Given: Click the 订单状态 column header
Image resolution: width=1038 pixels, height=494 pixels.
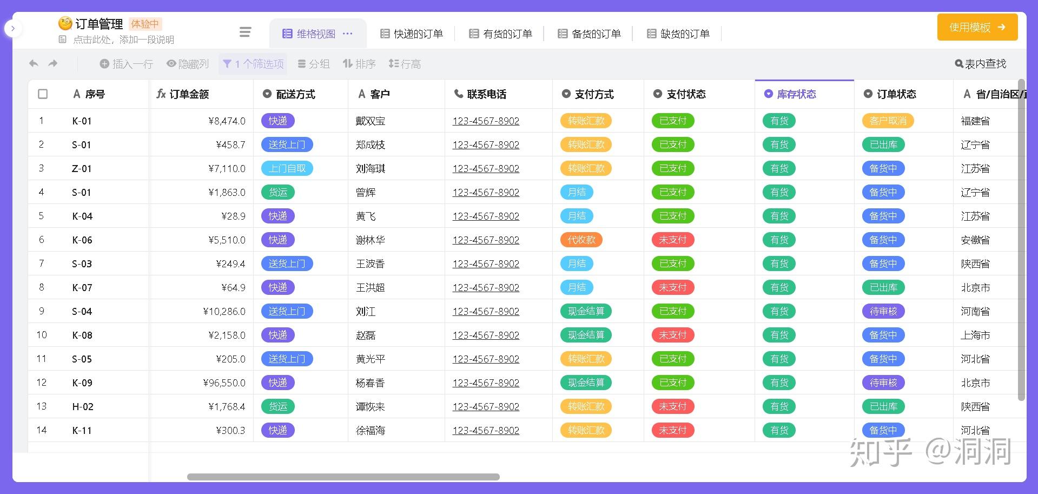Looking at the screenshot, I should coord(904,94).
